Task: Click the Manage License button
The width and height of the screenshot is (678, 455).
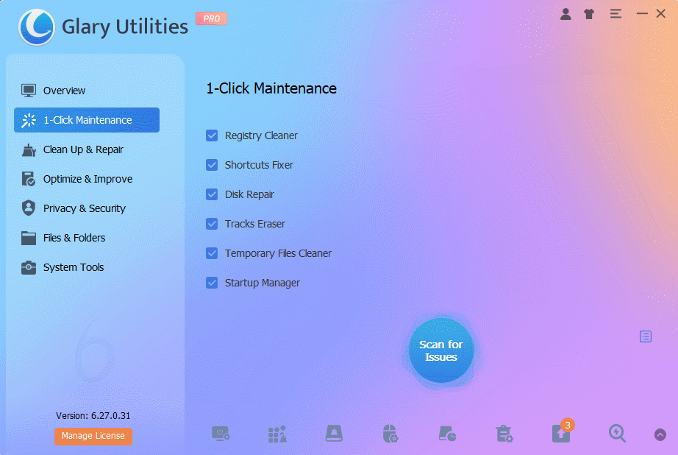Action: pyautogui.click(x=93, y=436)
